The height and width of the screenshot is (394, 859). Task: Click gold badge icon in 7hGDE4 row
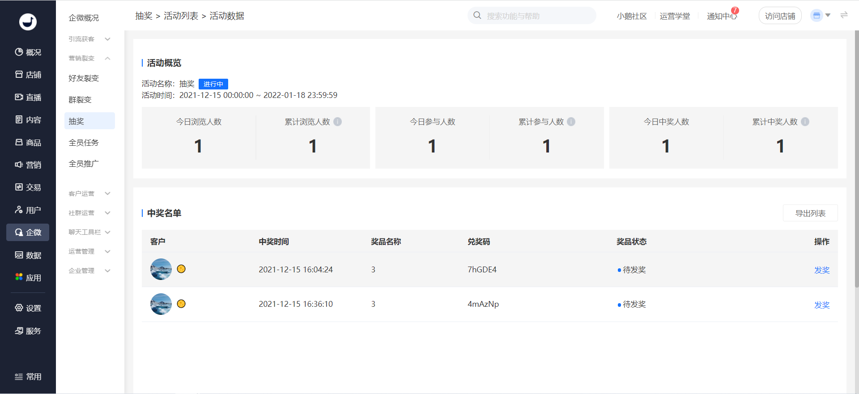181,269
